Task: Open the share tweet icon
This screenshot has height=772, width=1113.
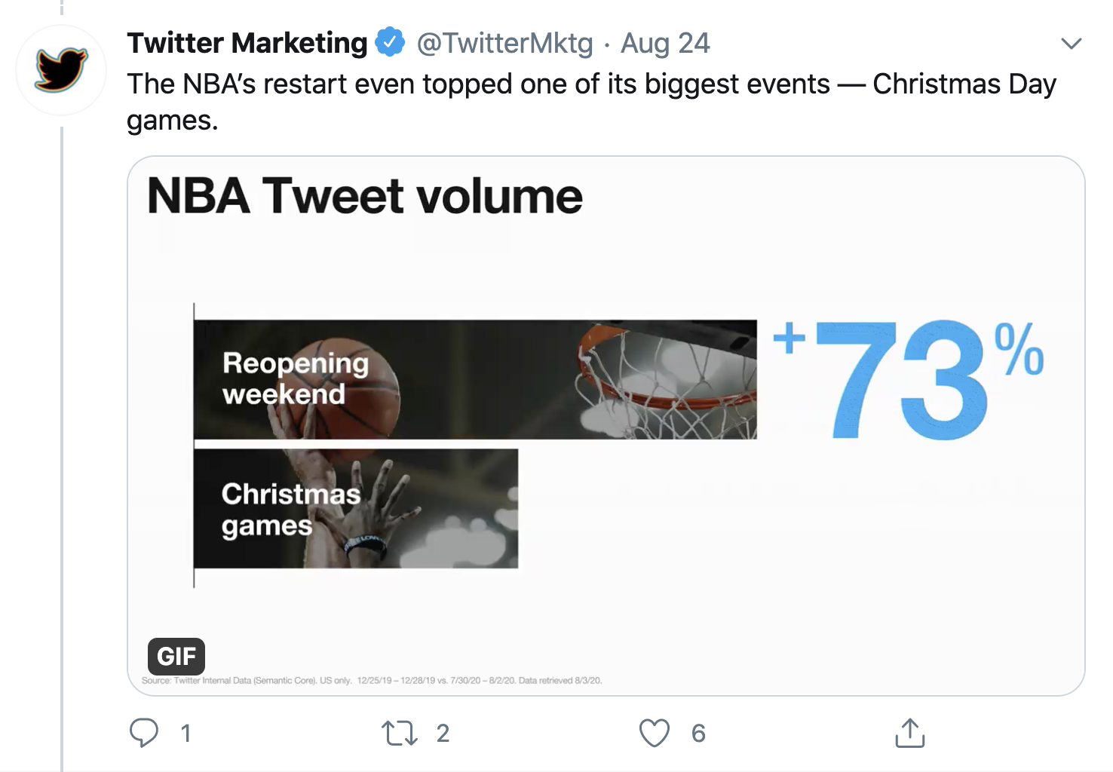Action: (909, 732)
